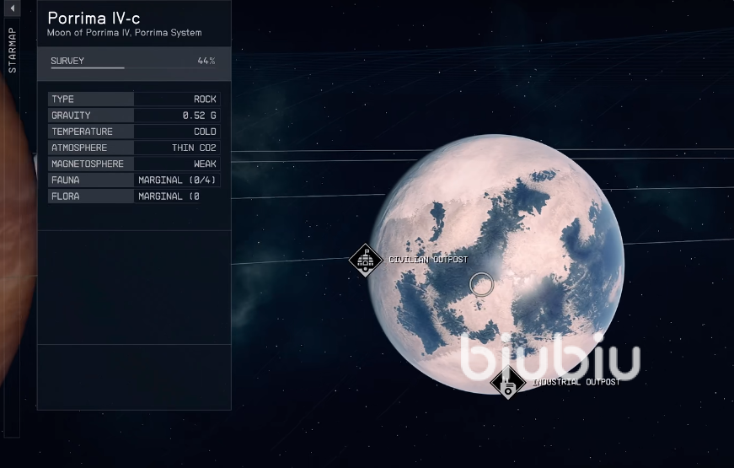The width and height of the screenshot is (734, 468).
Task: Select the Industrial Outpost diamond marker icon
Action: coord(507,382)
